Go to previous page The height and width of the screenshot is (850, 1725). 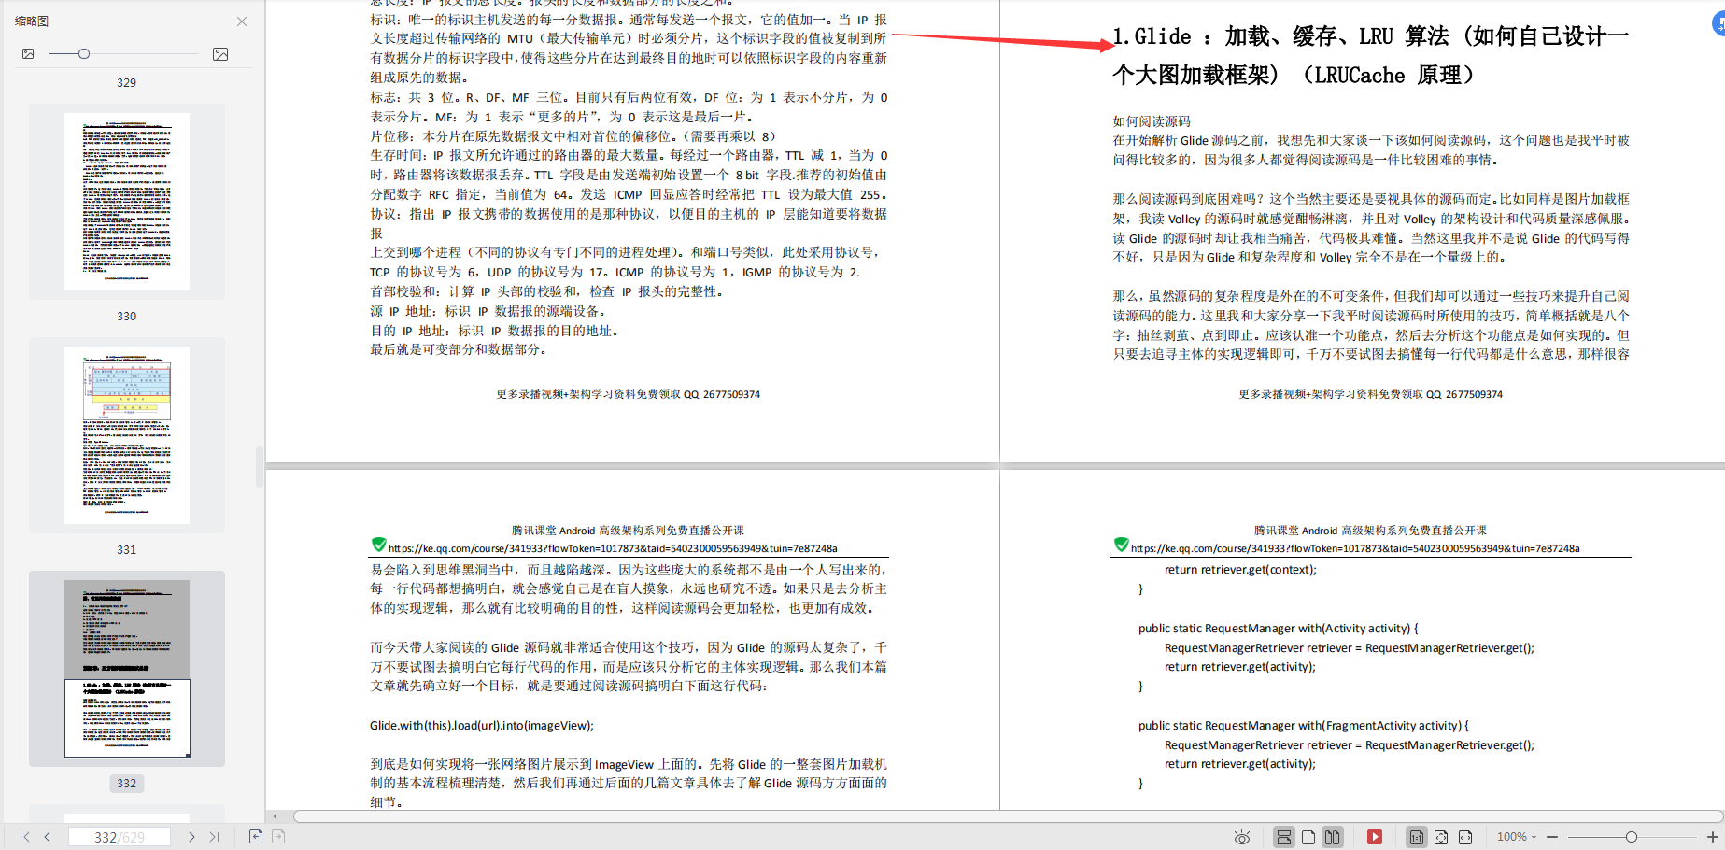coord(48,837)
